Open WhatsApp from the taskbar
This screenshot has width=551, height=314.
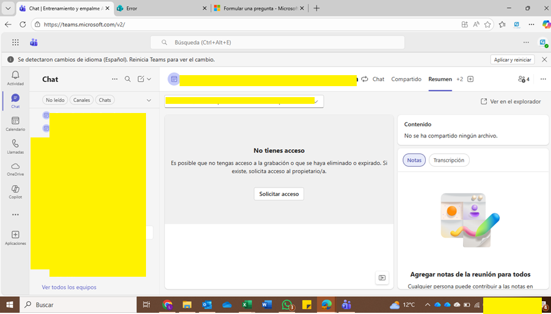pyautogui.click(x=287, y=305)
